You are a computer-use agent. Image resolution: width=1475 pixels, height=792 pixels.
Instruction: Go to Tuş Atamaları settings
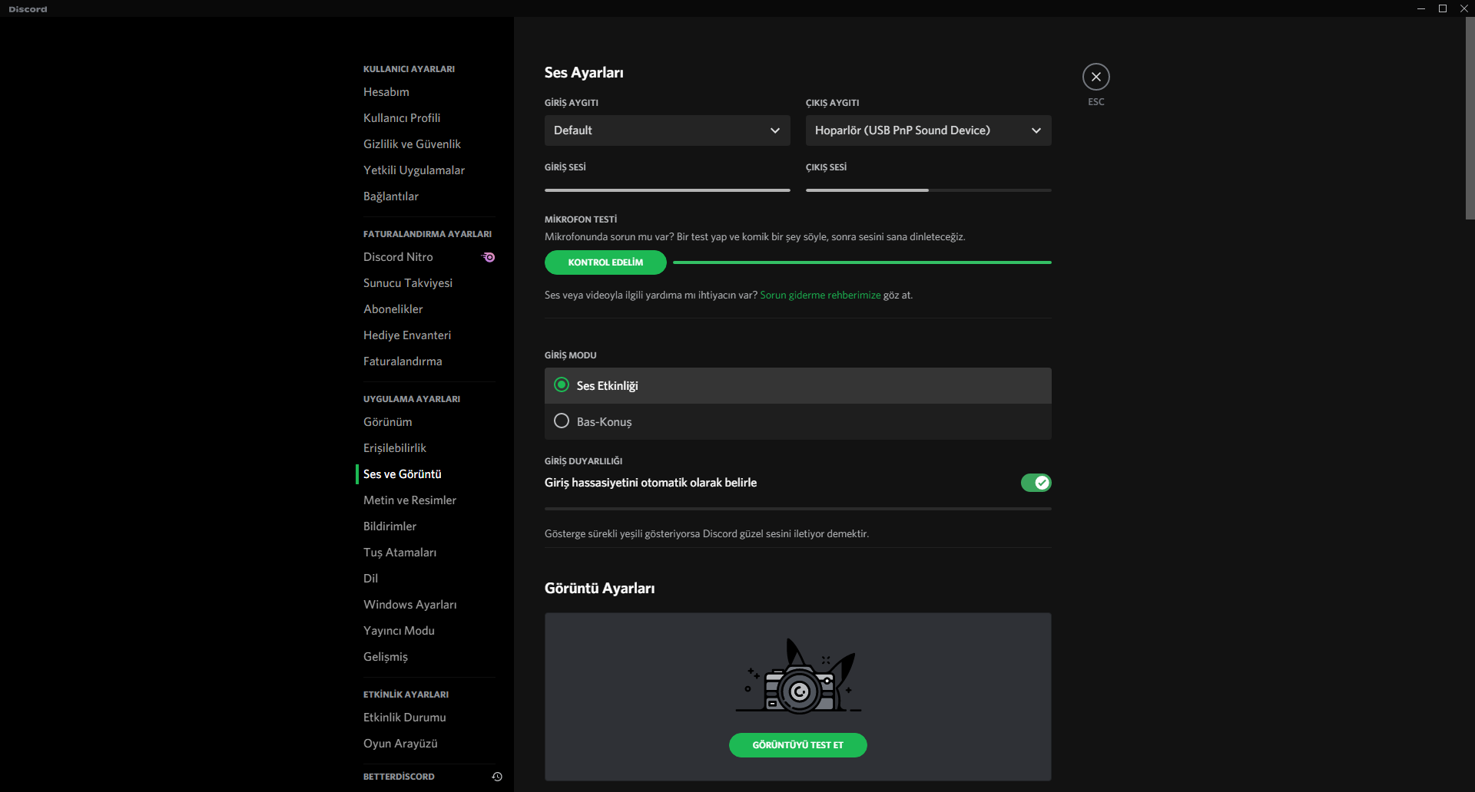[x=399, y=553]
